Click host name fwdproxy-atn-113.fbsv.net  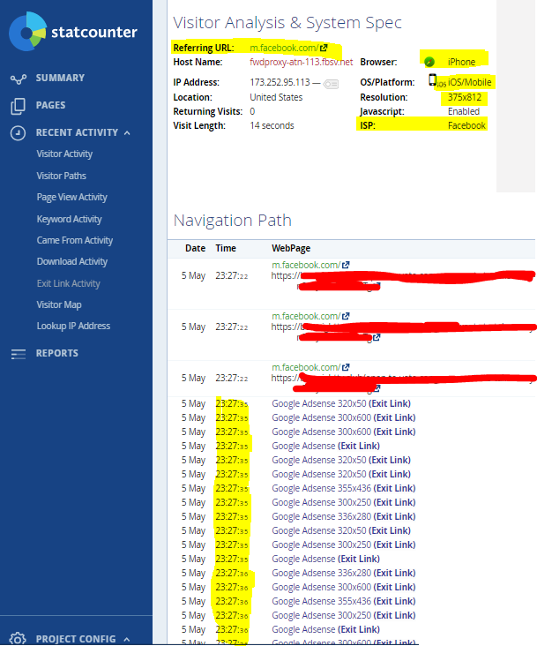tap(302, 62)
